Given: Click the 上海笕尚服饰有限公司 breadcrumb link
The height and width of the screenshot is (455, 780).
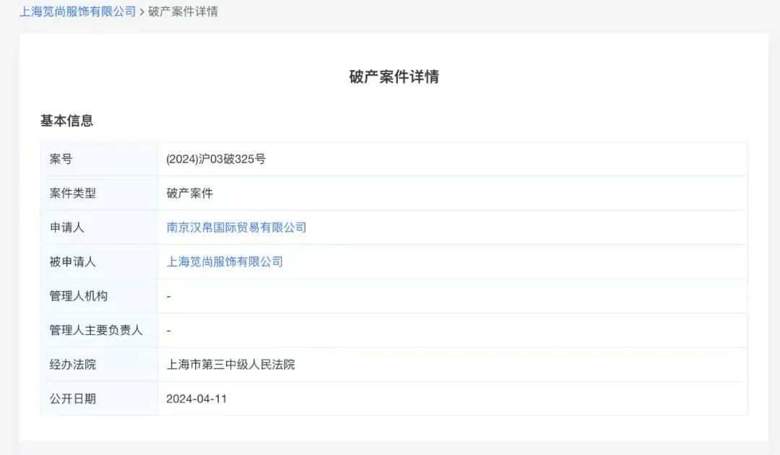Looking at the screenshot, I should point(77,12).
